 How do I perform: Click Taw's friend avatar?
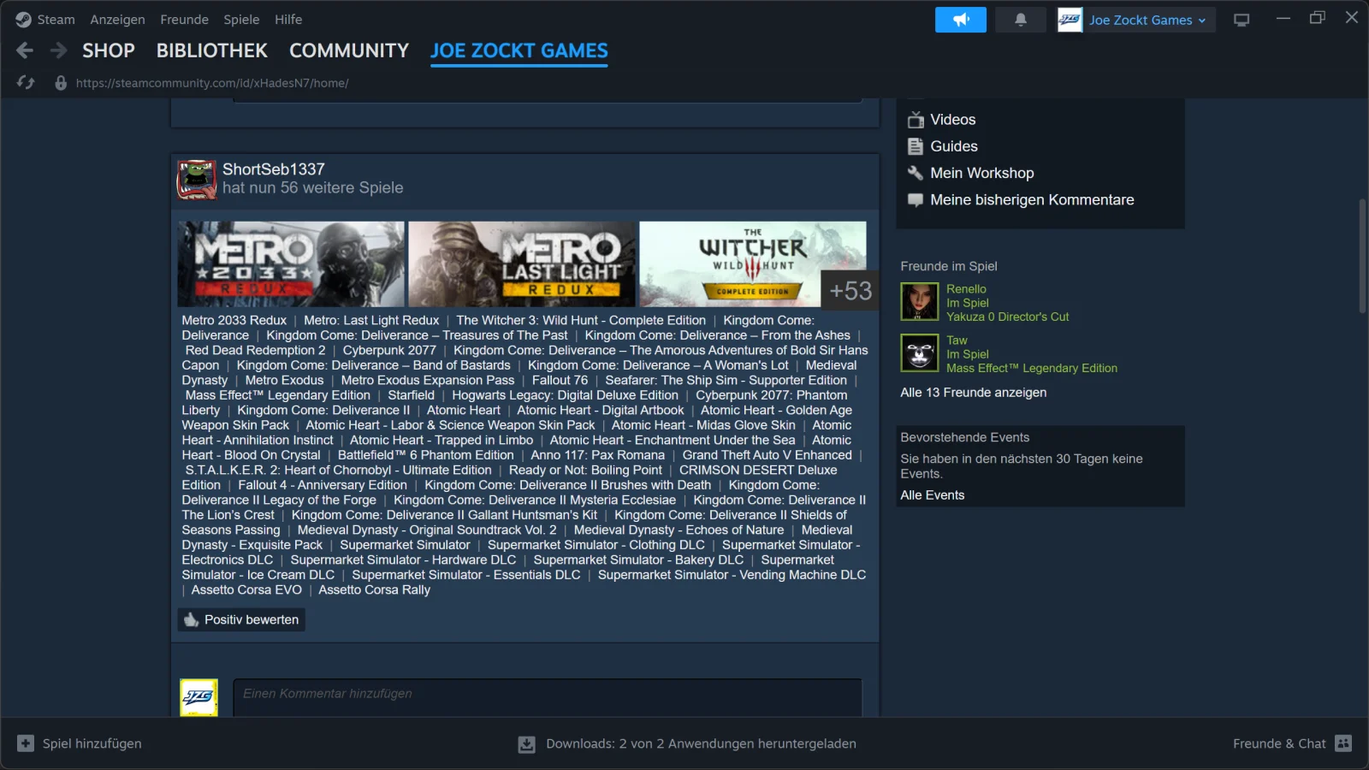pyautogui.click(x=920, y=353)
